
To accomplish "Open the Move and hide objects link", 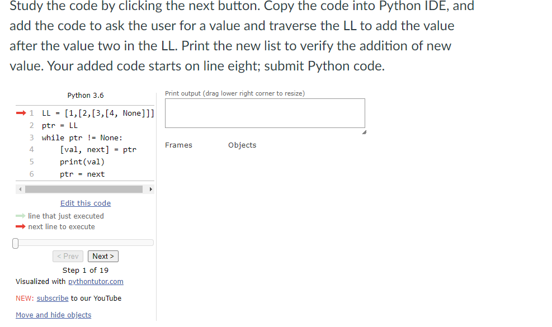I will 53,315.
